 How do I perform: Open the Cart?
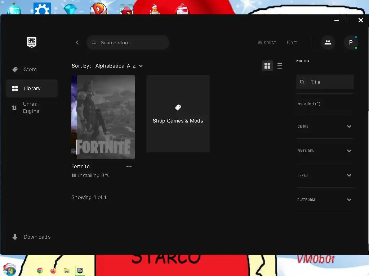click(292, 42)
